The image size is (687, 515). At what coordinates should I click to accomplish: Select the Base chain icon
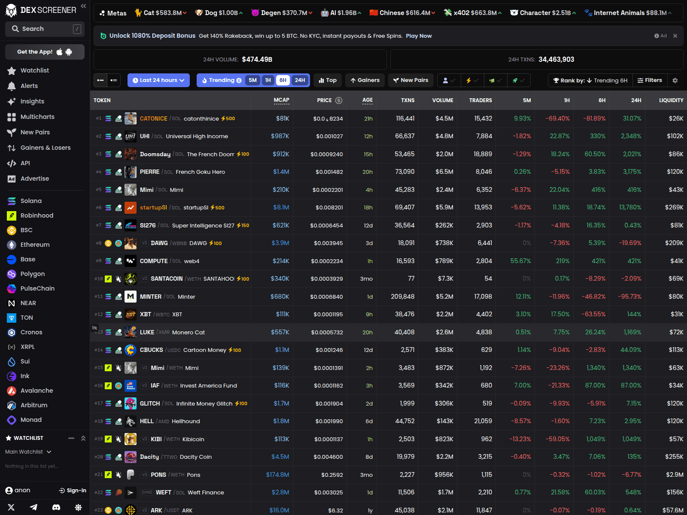tap(12, 259)
